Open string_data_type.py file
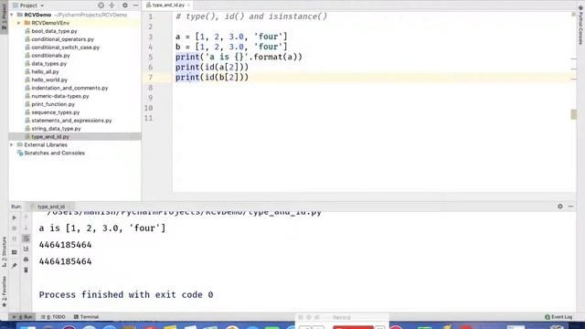 (x=56, y=129)
